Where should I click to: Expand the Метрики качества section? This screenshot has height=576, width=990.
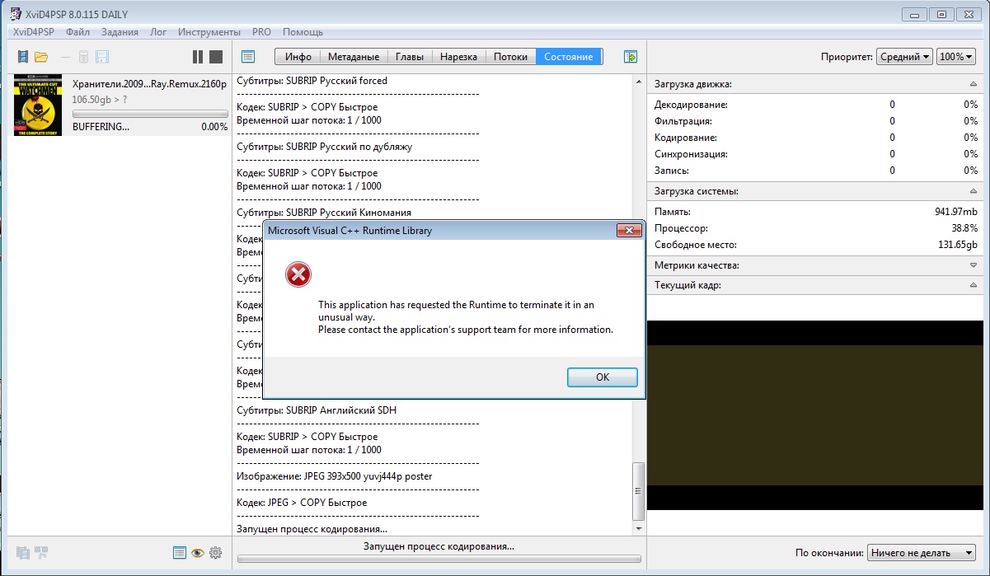pyautogui.click(x=974, y=265)
